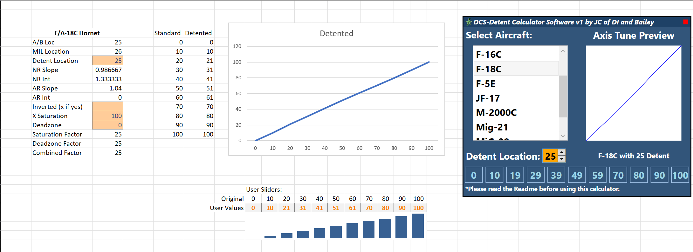Select User Values cell showing 31
The height and width of the screenshot is (252, 693).
303,208
